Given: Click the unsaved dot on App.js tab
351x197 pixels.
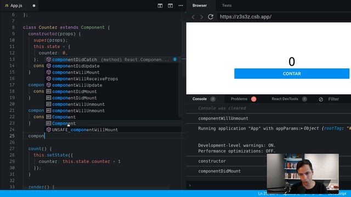Looking at the screenshot, I should (34, 5).
